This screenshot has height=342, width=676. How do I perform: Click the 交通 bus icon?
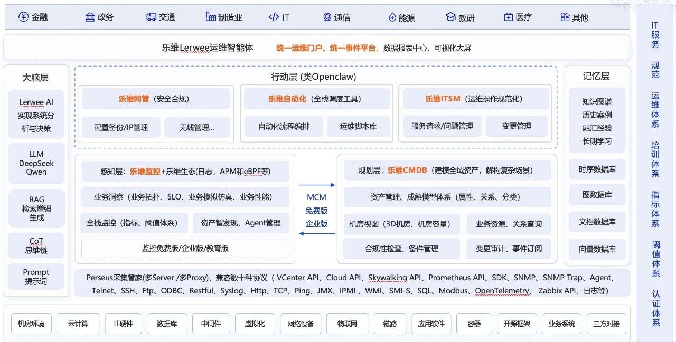pos(151,17)
